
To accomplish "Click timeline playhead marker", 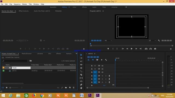I will tap(115, 60).
